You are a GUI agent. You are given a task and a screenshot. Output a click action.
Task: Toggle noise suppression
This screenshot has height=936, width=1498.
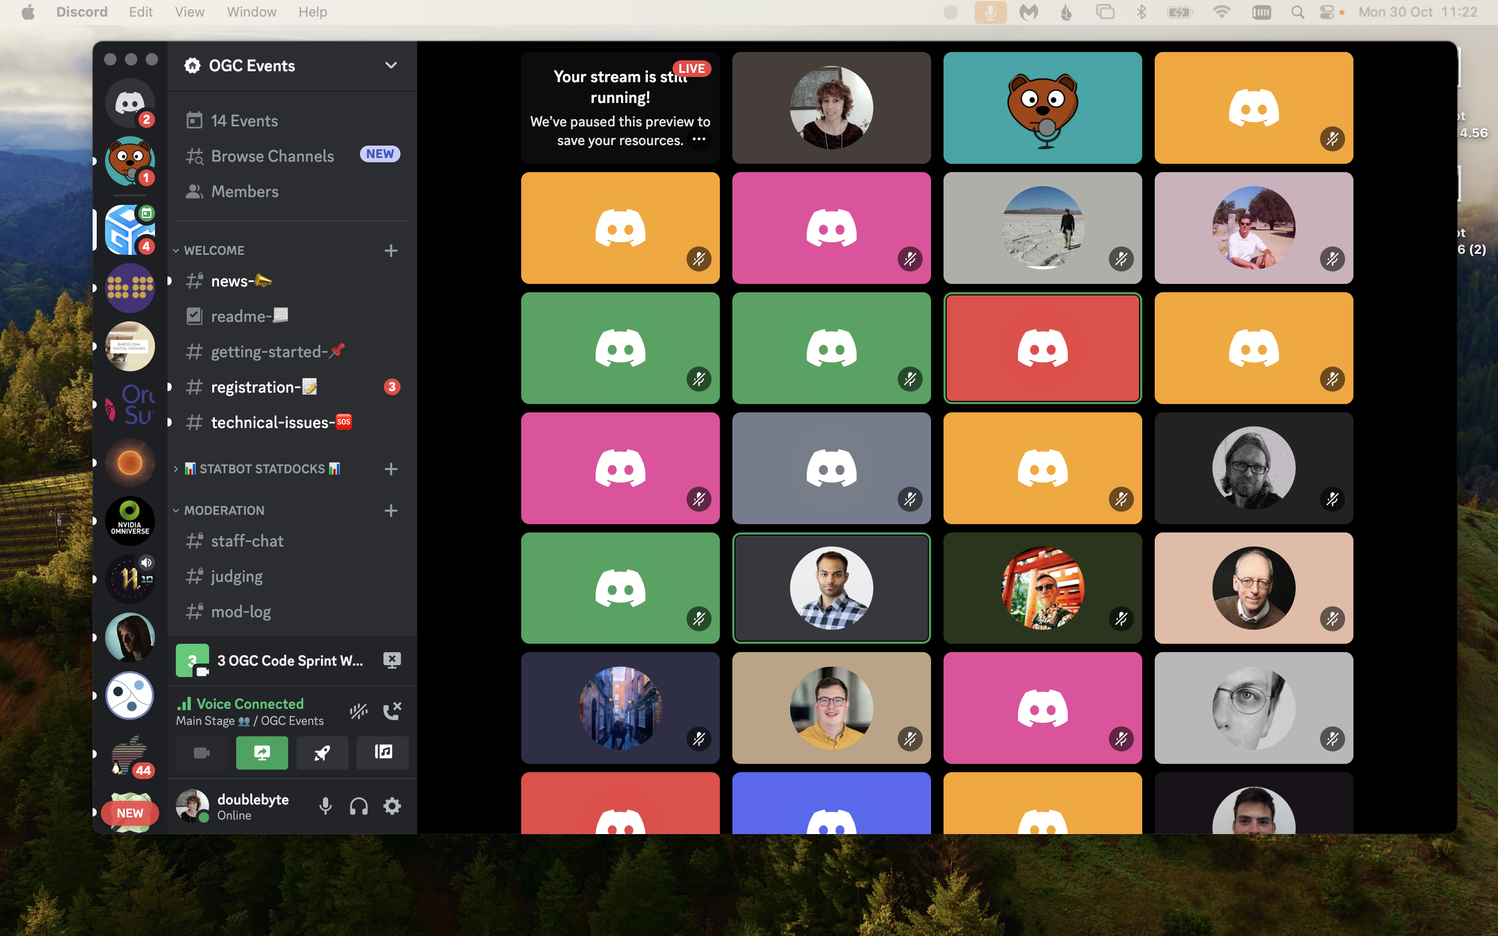tap(358, 711)
